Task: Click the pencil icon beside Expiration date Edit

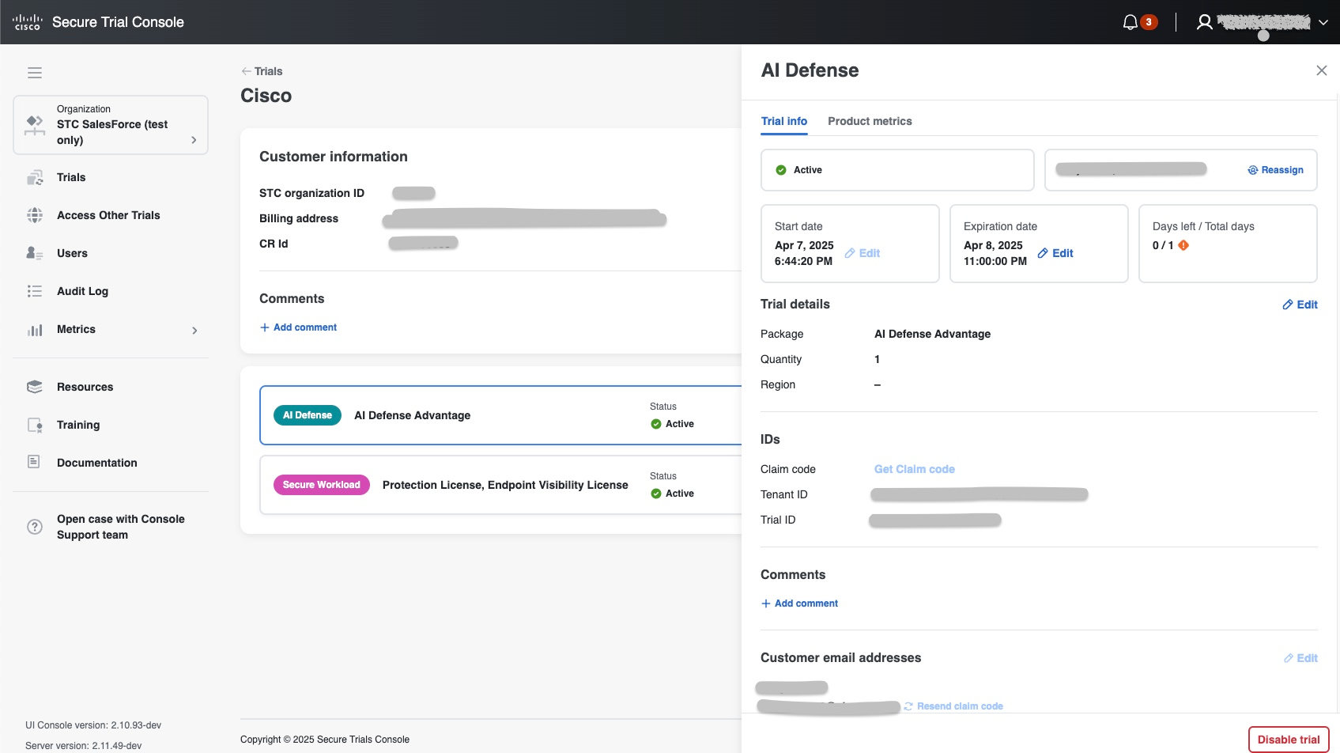Action: click(x=1043, y=253)
